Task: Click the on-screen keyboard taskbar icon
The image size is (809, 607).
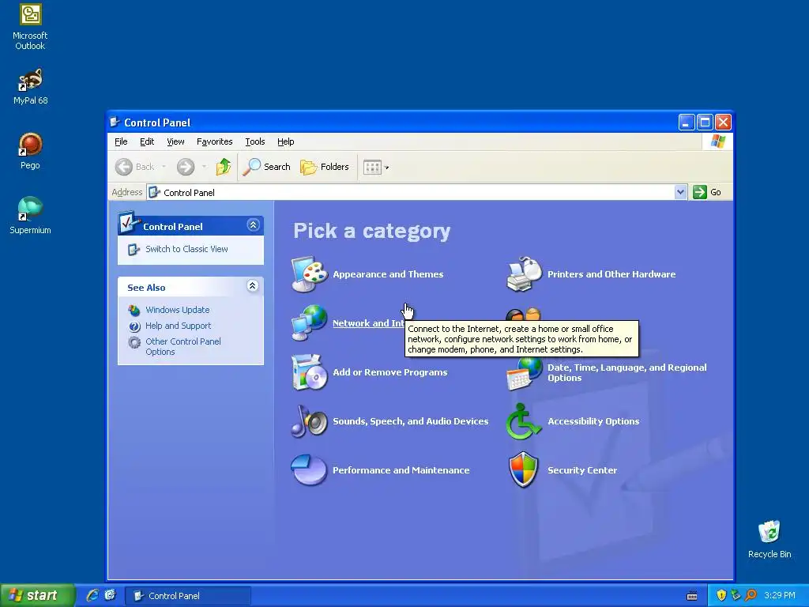Action: 692,596
